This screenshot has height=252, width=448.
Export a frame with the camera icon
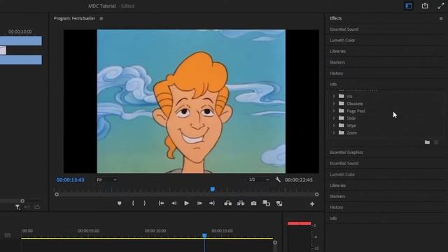(x=253, y=203)
